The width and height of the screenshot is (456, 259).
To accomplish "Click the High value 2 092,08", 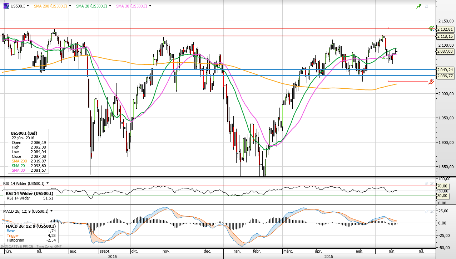I will [x=39, y=147].
